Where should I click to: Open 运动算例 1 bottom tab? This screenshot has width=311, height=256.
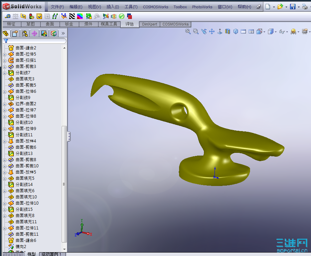point(53,254)
